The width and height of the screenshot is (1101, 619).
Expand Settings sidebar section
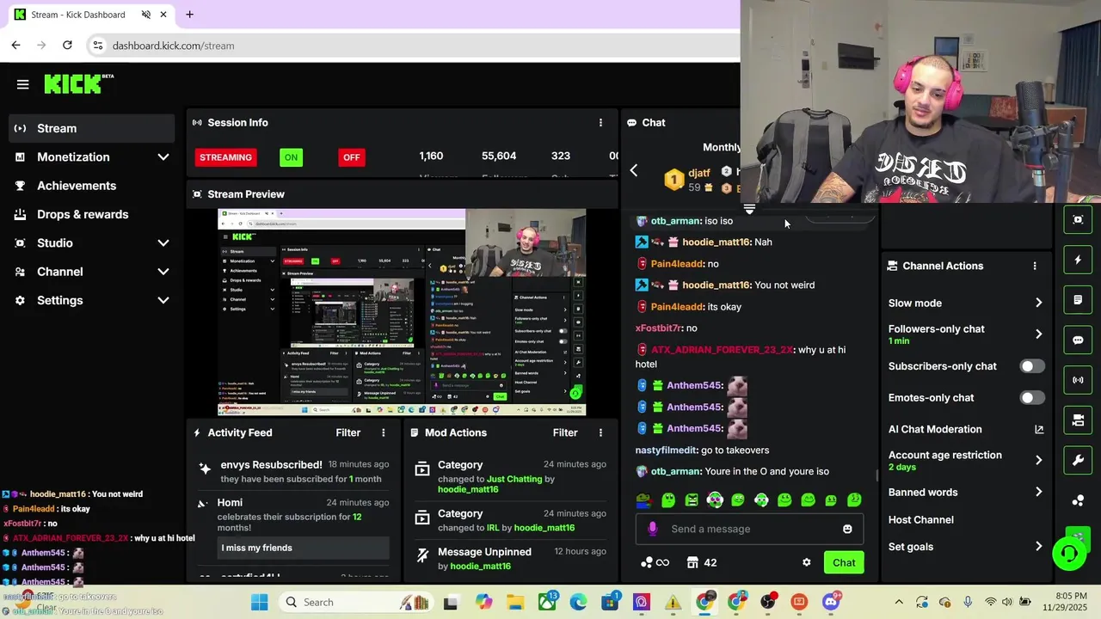[163, 300]
